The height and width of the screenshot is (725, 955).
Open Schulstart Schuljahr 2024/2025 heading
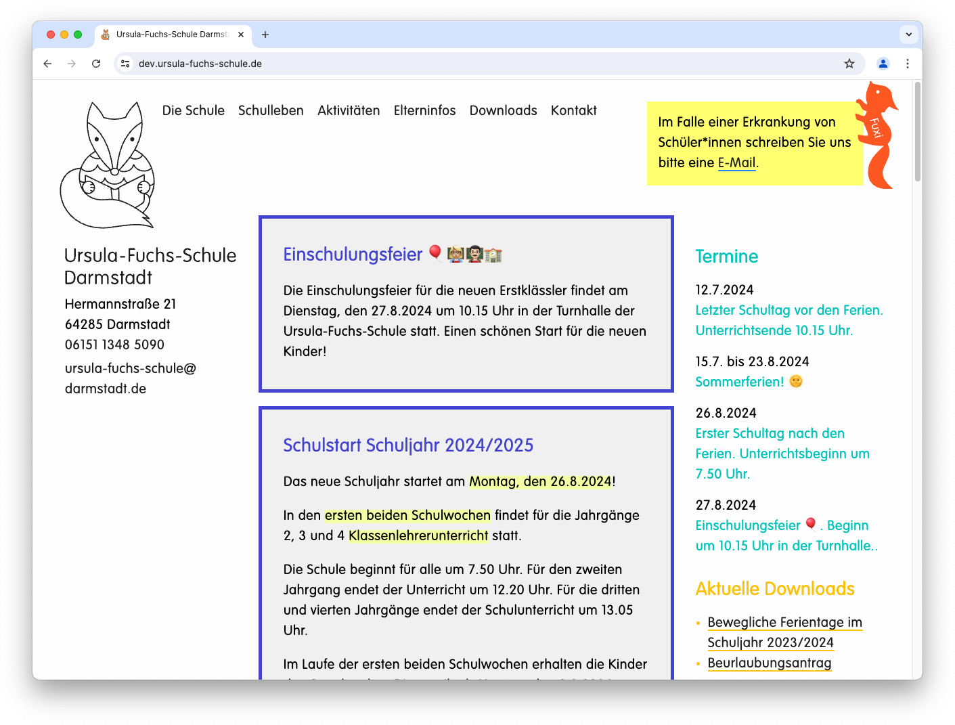tap(408, 445)
